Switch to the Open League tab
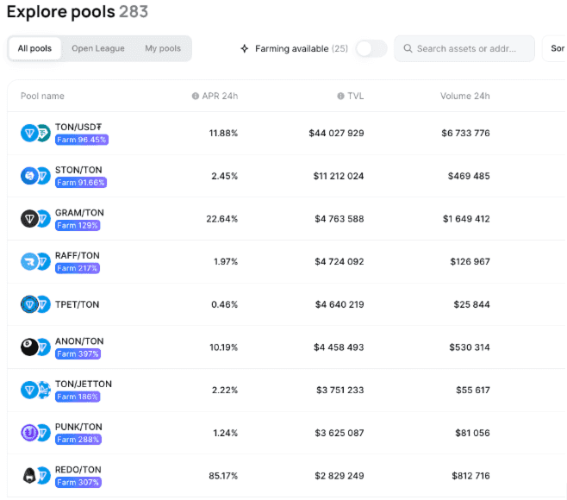 [x=98, y=48]
